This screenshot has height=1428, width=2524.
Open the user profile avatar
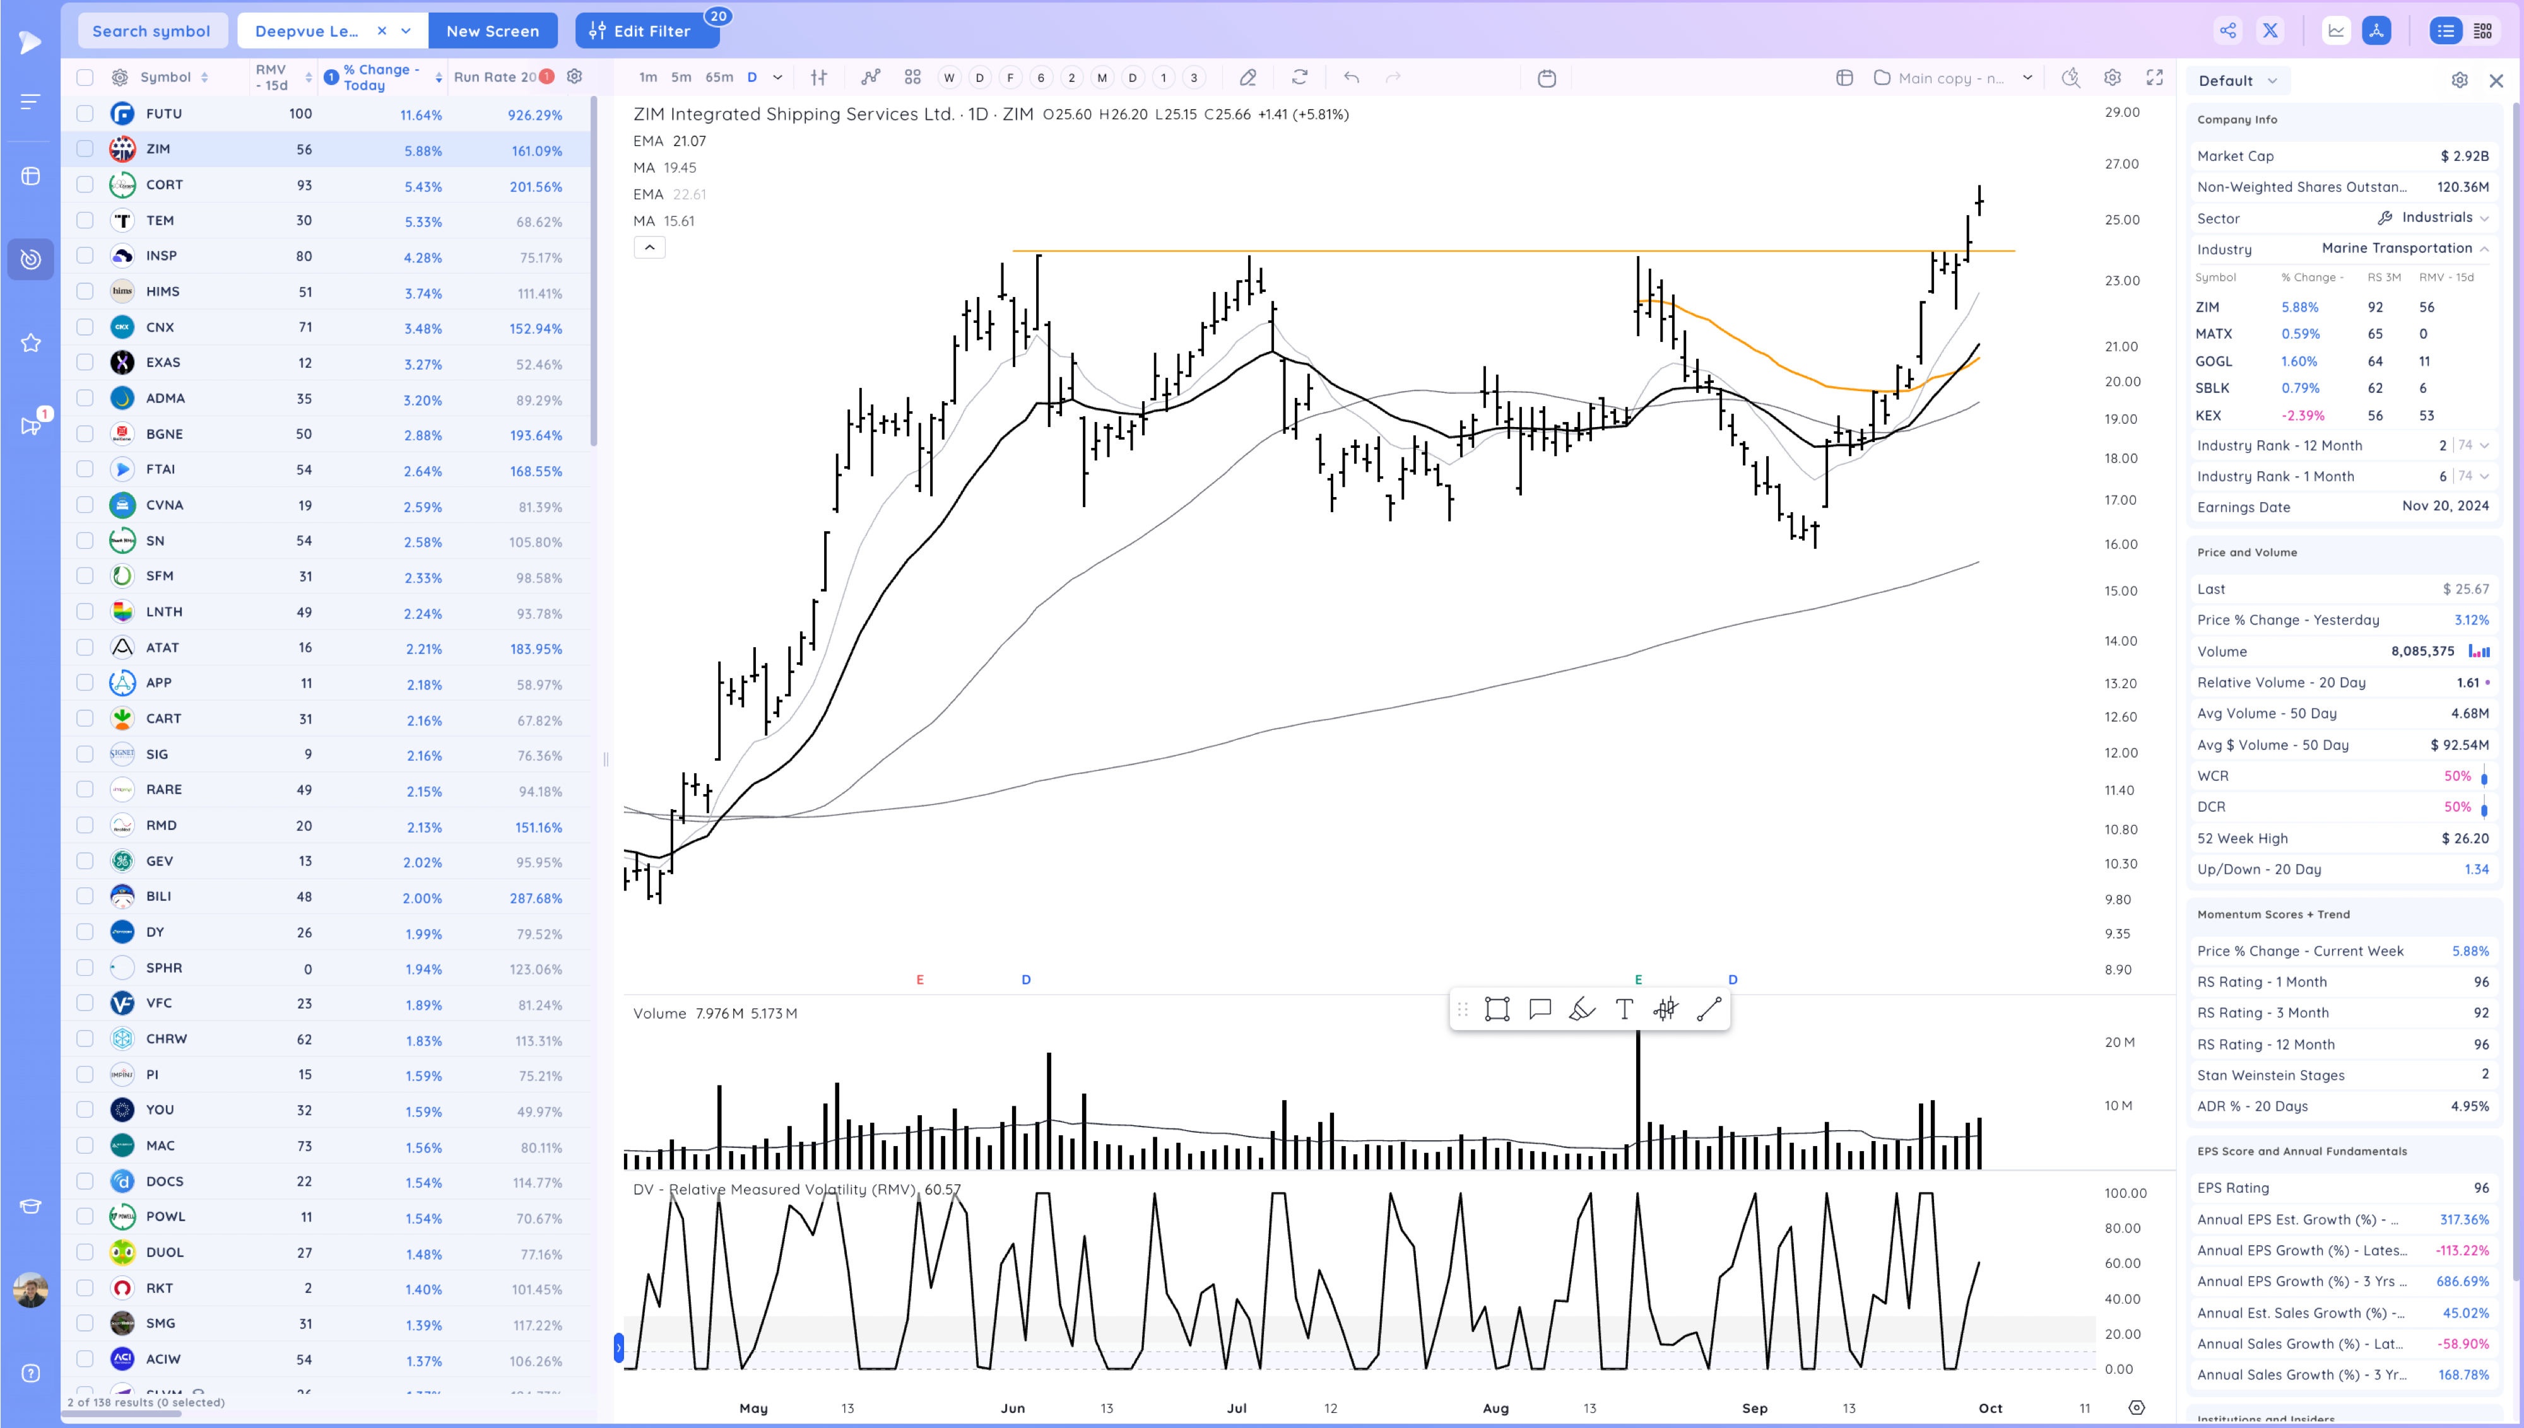[x=30, y=1290]
